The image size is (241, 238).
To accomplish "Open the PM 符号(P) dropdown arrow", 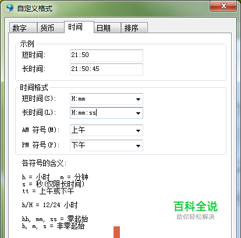I will click(x=138, y=145).
